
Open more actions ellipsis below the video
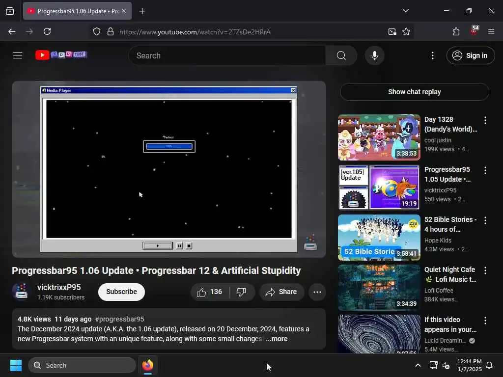click(x=317, y=292)
